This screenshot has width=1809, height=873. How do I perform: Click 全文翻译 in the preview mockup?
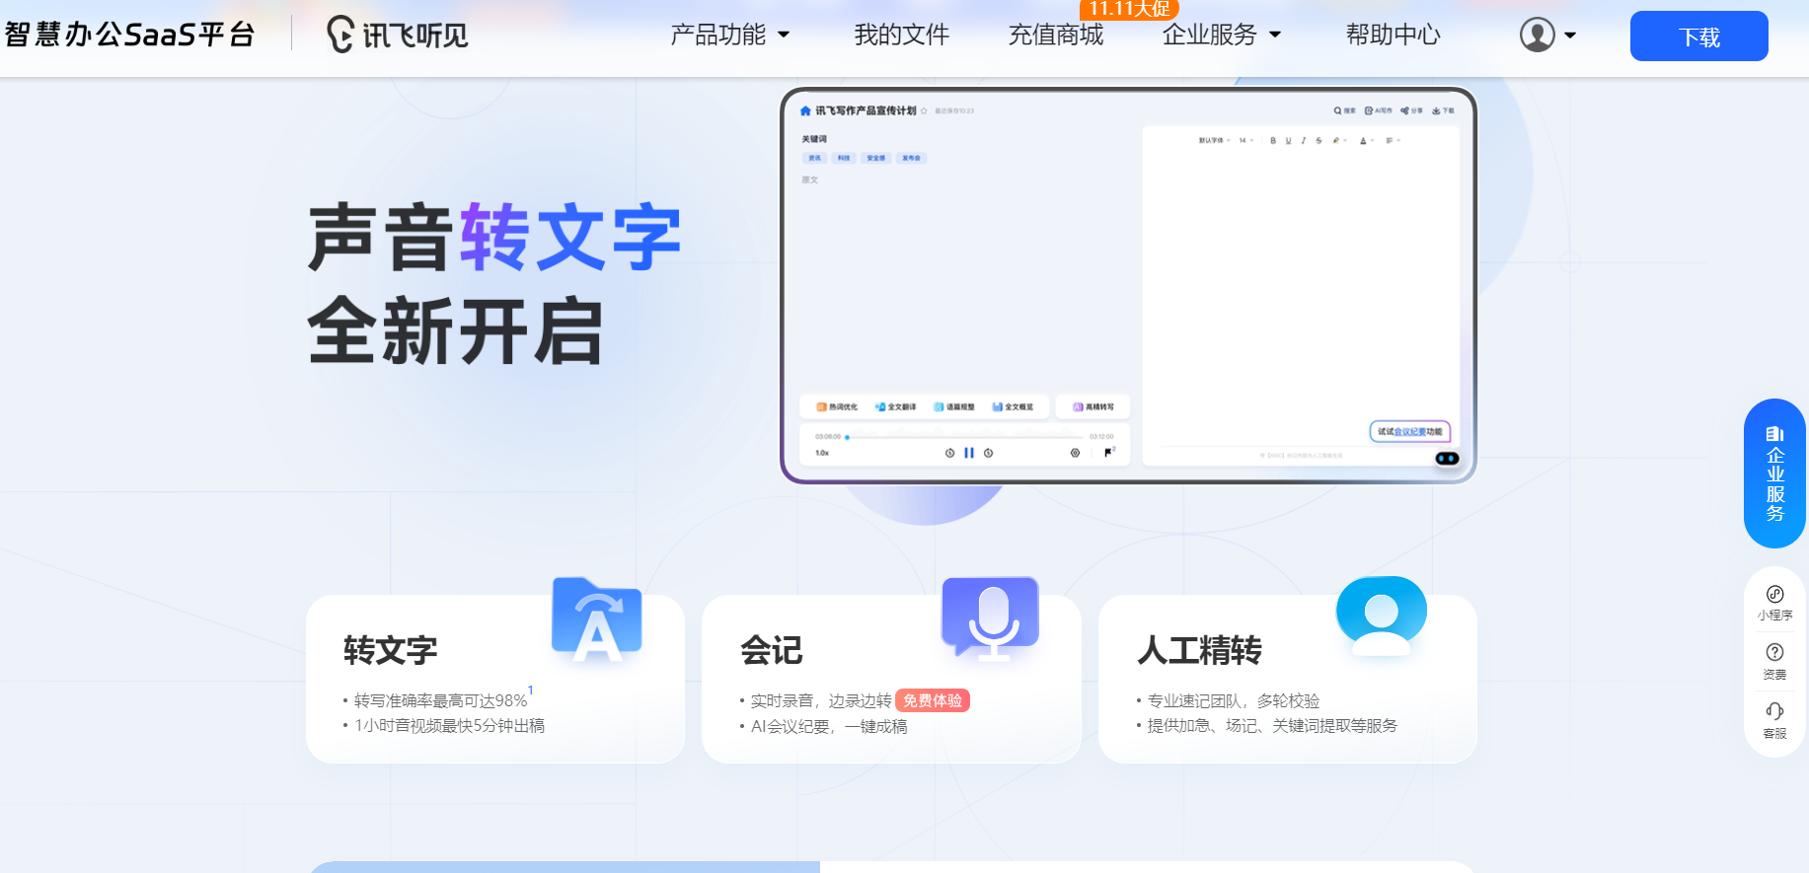pyautogui.click(x=896, y=406)
